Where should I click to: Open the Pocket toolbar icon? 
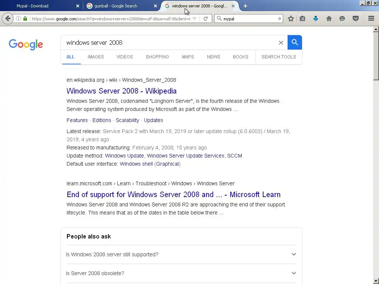[356, 18]
